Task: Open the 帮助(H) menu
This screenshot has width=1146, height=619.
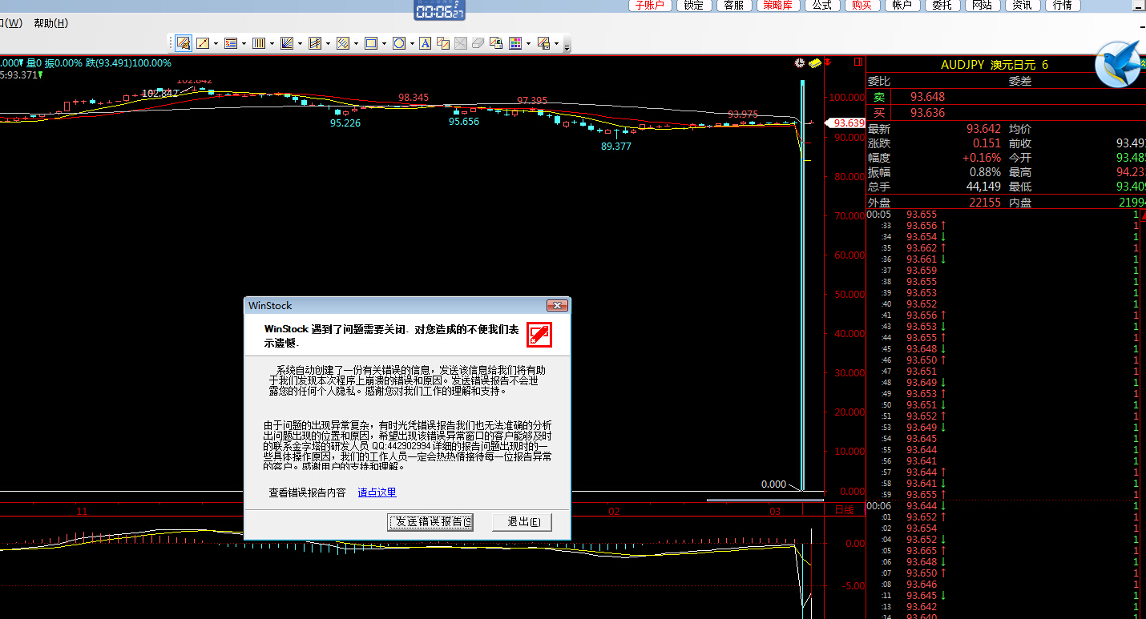Action: (51, 23)
